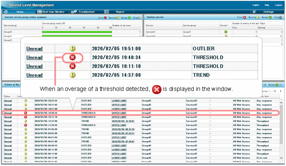Click LOWER LIMIT link on 20:22:34 row
This screenshot has width=286, height=166.
[x=119, y=100]
